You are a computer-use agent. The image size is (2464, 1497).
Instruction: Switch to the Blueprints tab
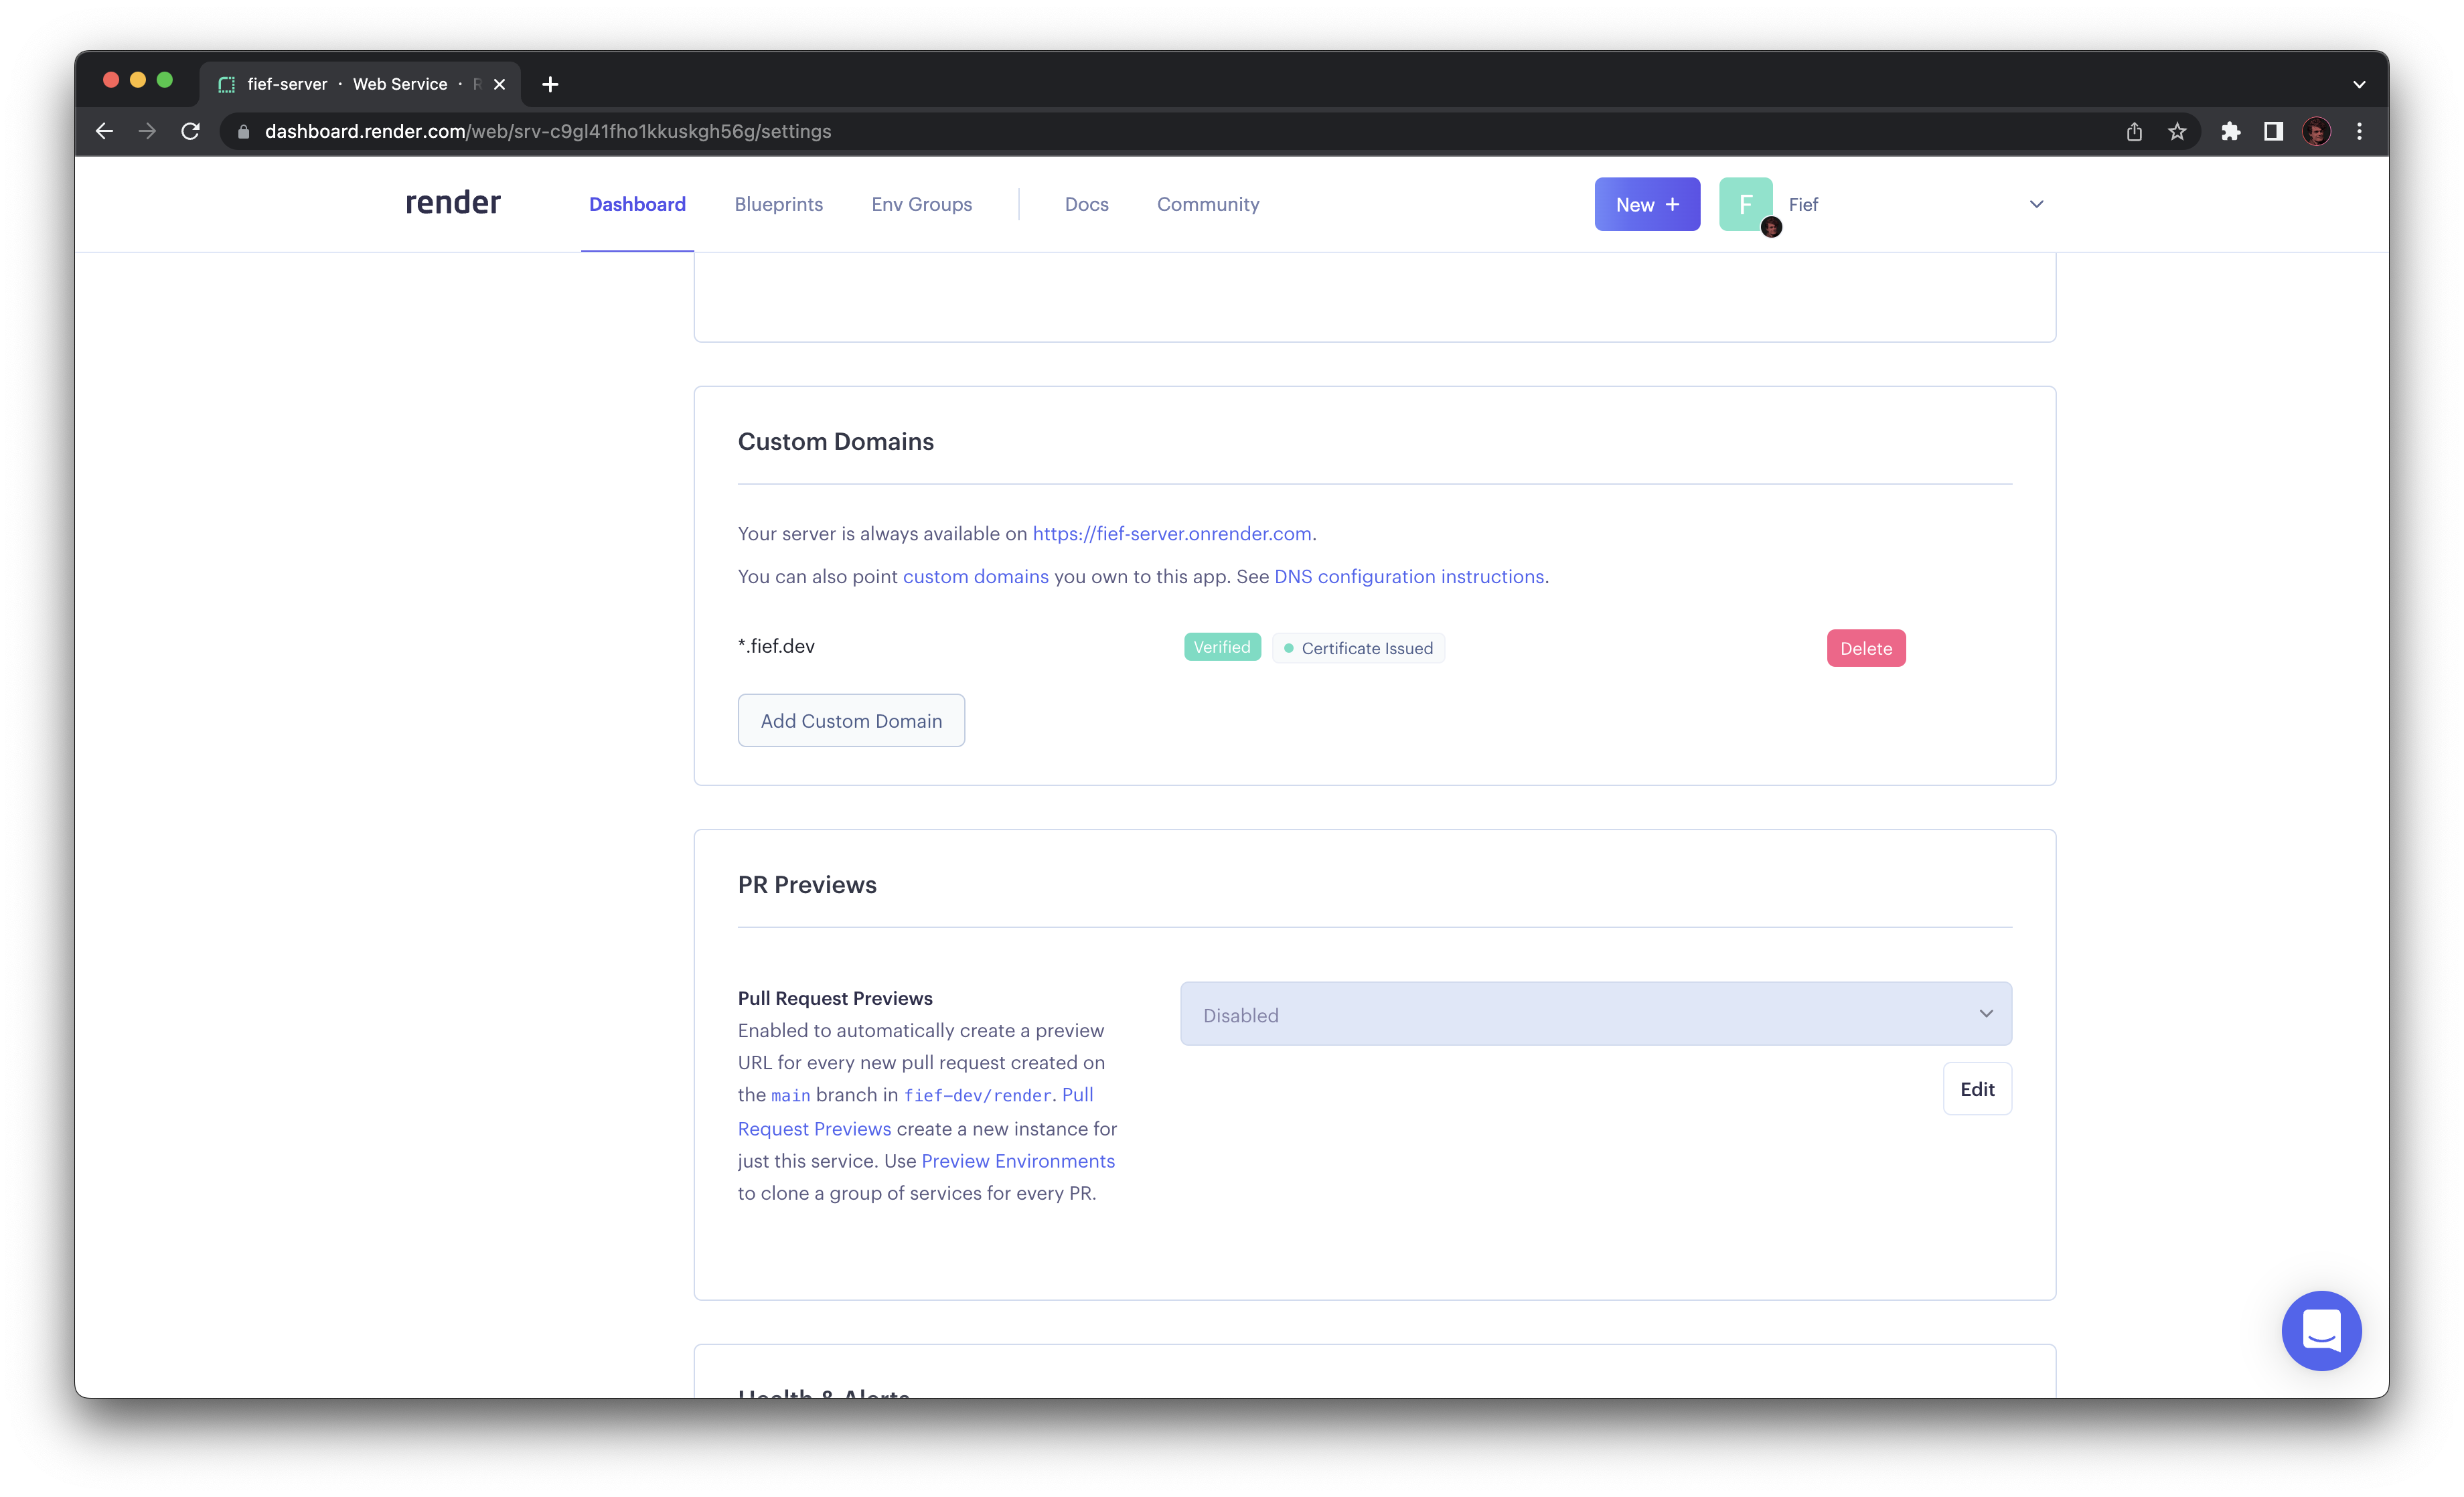tap(778, 204)
